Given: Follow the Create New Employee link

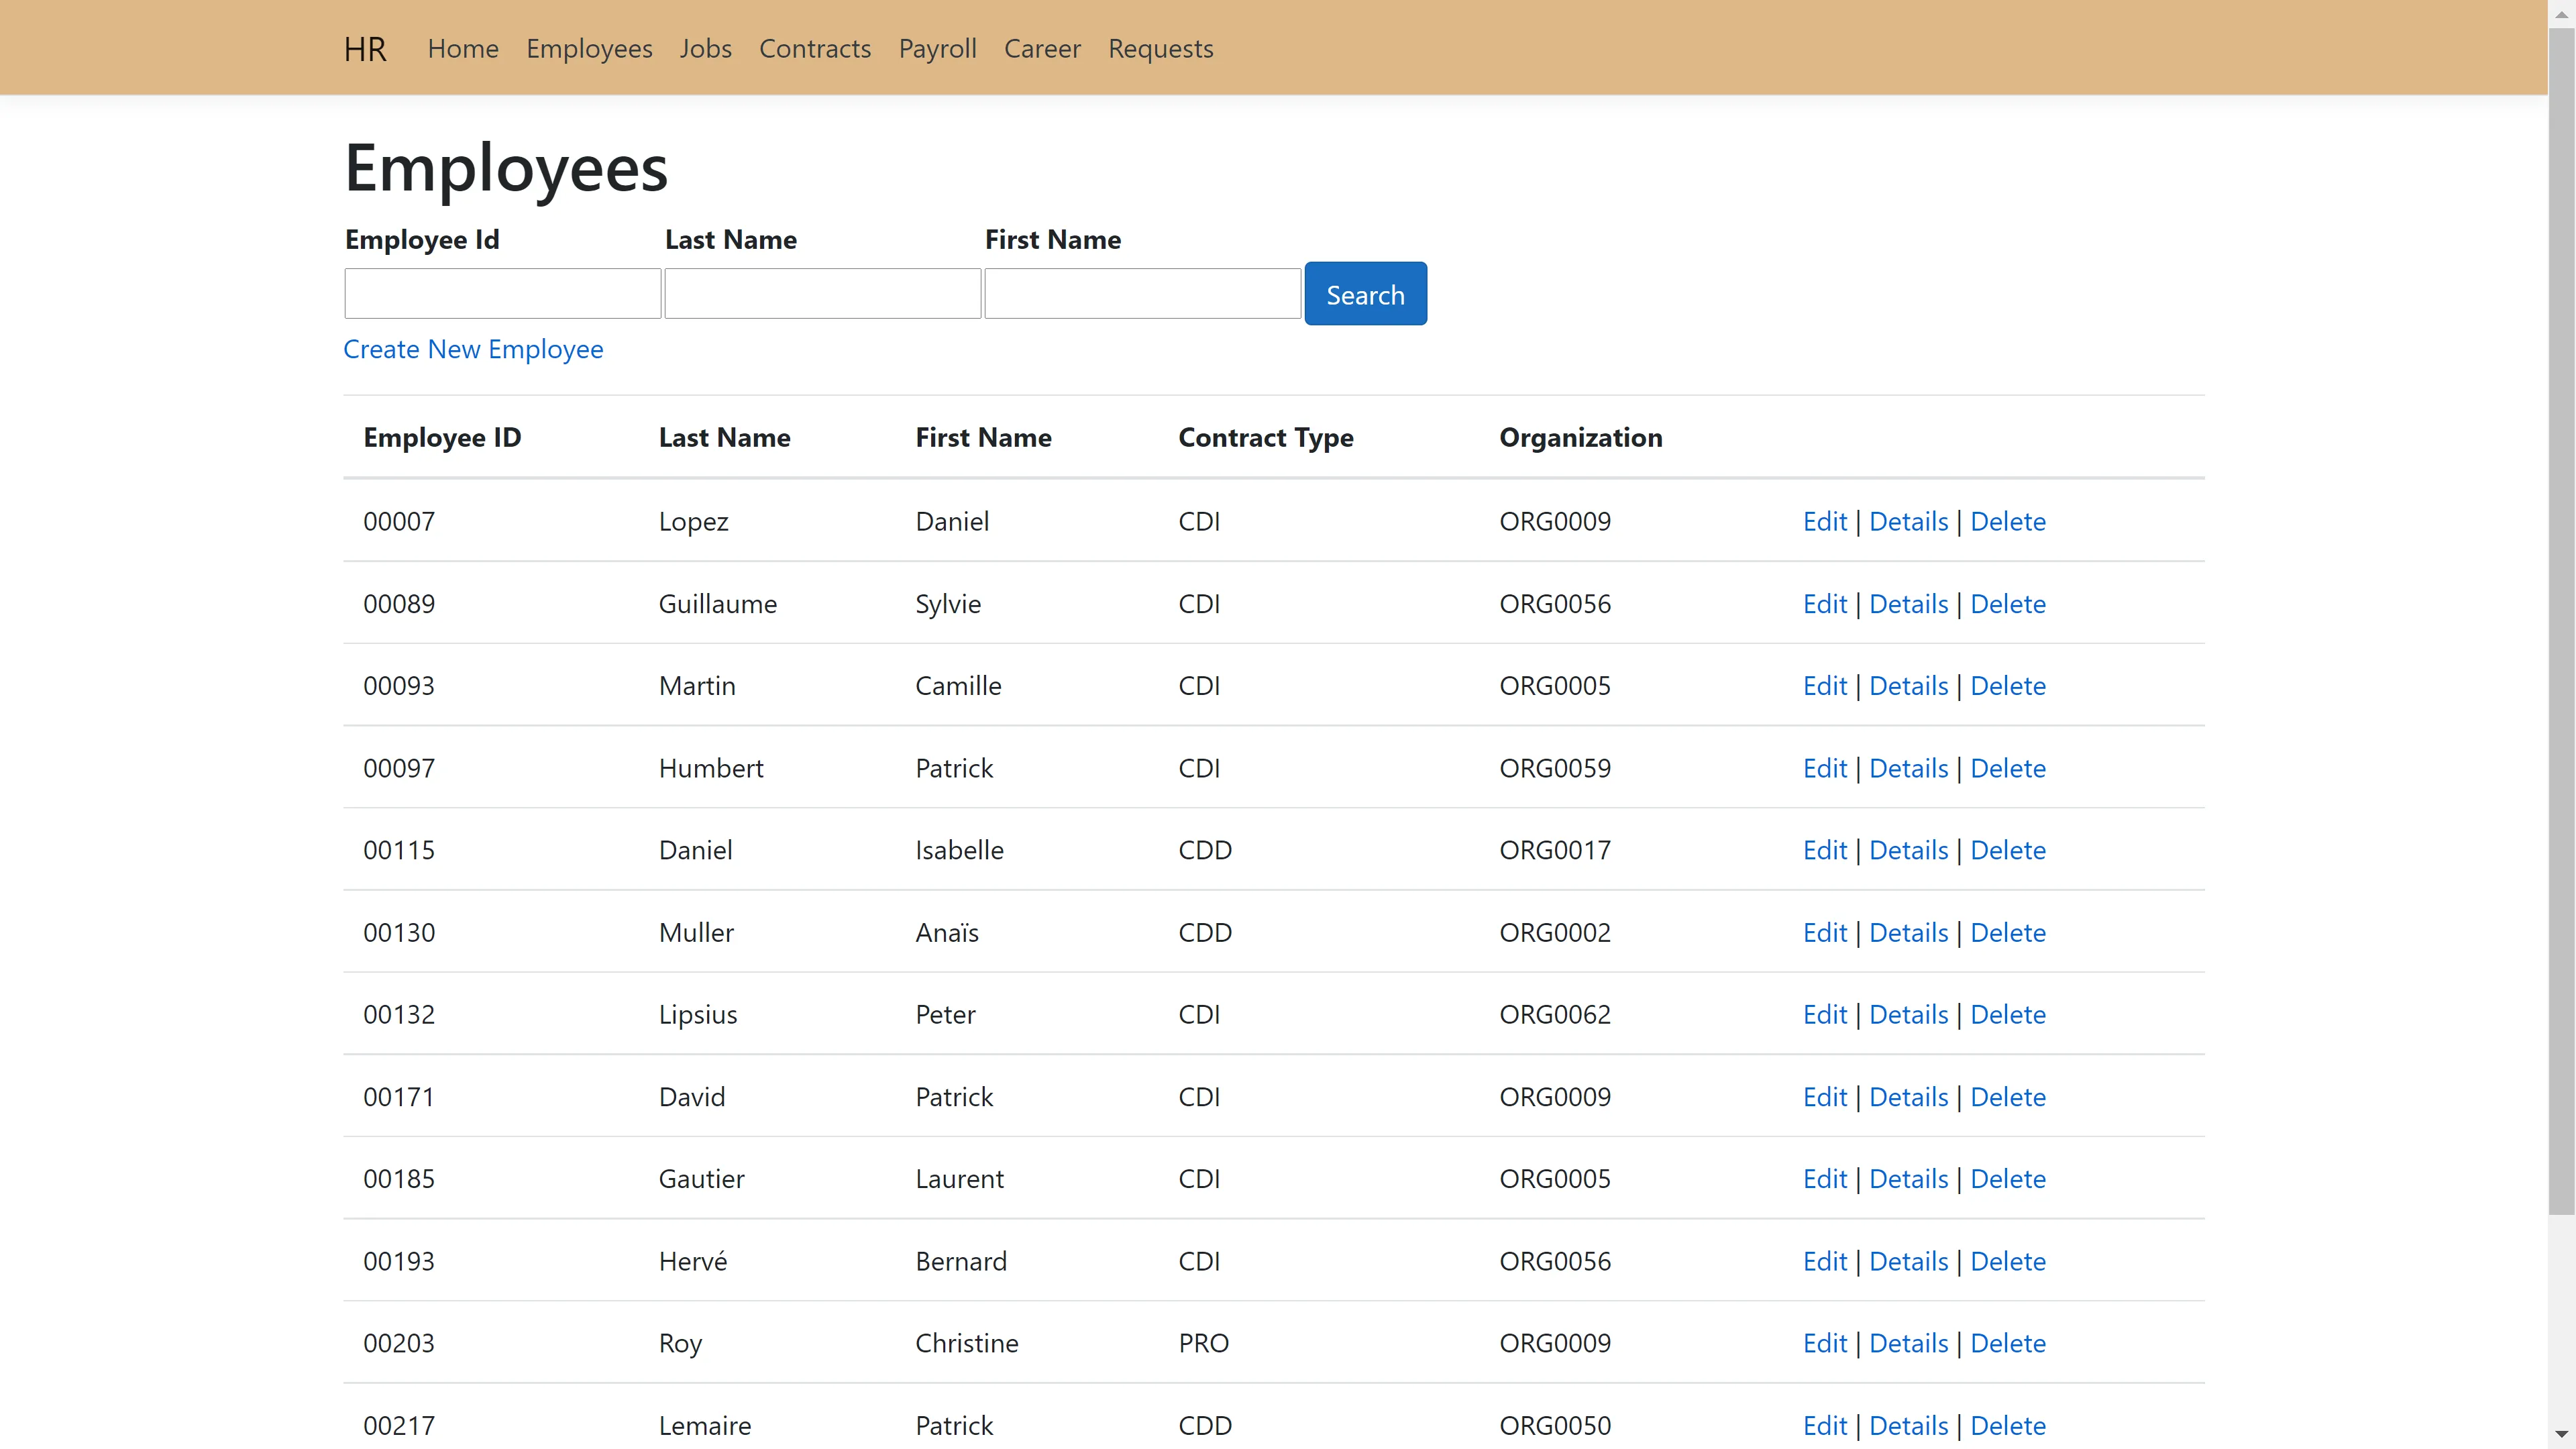Looking at the screenshot, I should click(x=473, y=349).
